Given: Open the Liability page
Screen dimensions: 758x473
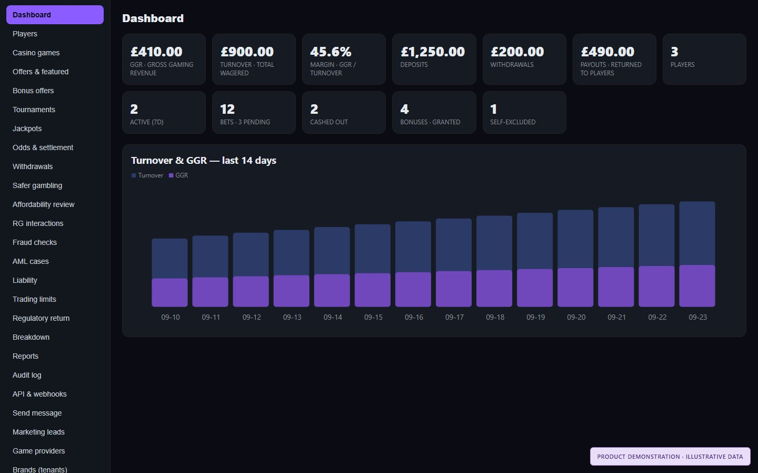Looking at the screenshot, I should pos(55,280).
